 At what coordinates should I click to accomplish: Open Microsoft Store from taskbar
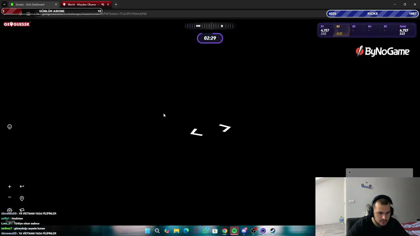pyautogui.click(x=215, y=231)
